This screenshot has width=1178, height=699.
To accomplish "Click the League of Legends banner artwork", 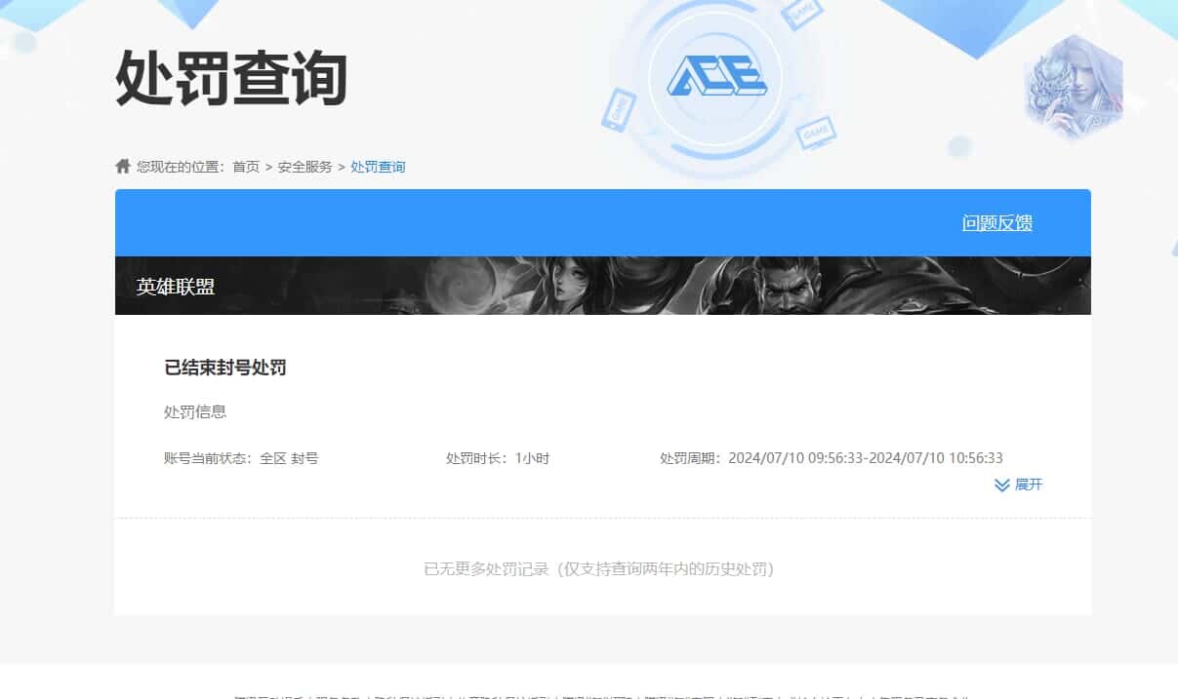I will 603,286.
